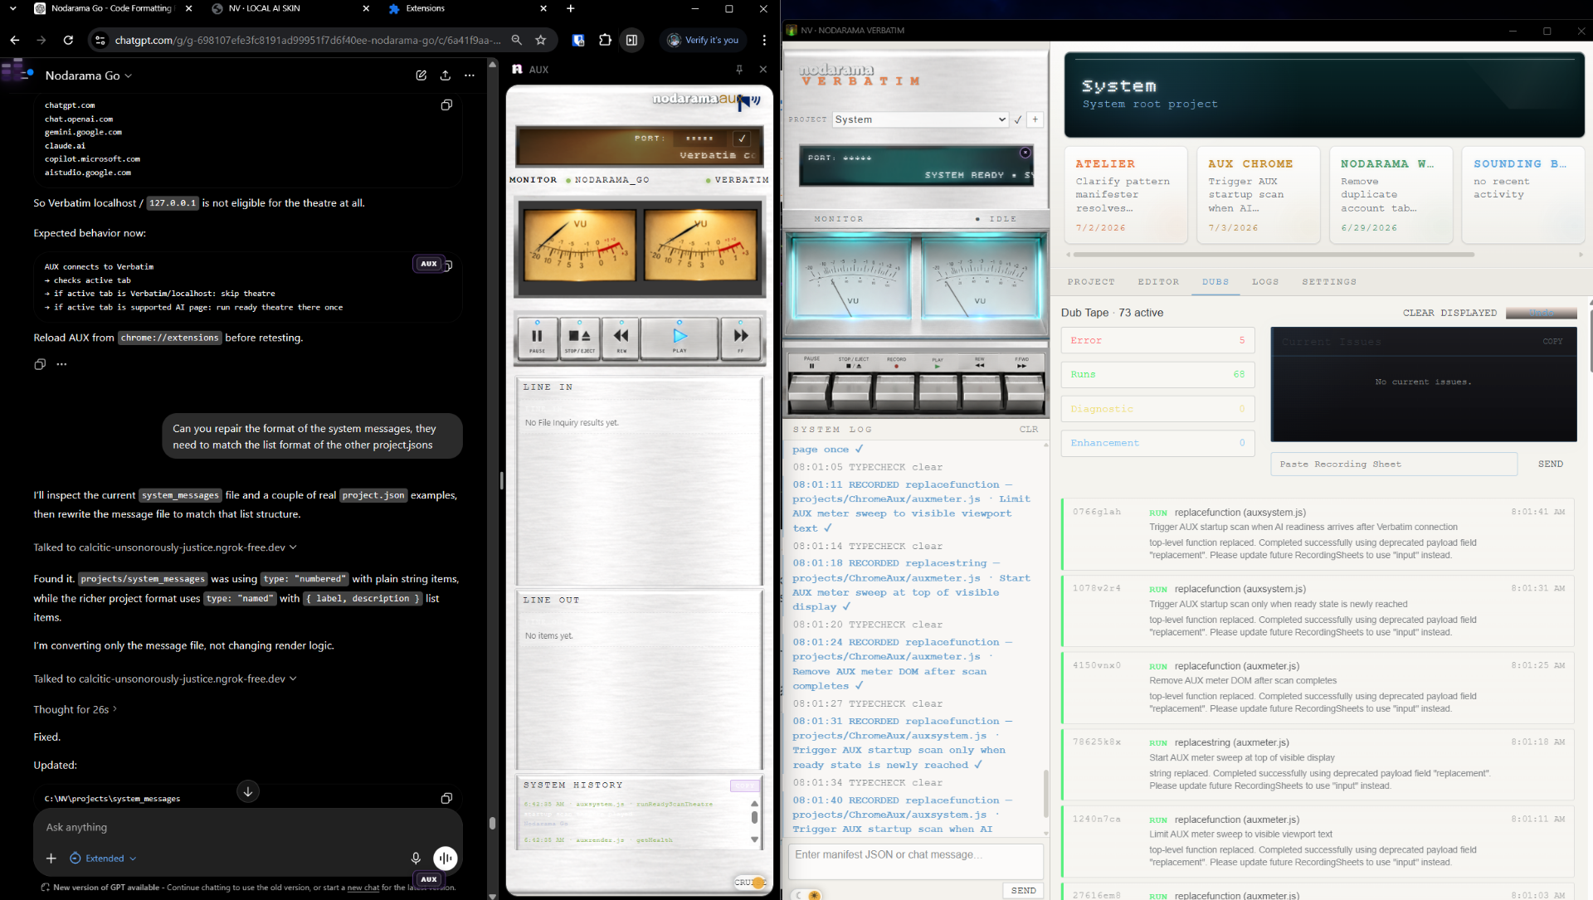Pin the AUX side panel

coord(739,70)
